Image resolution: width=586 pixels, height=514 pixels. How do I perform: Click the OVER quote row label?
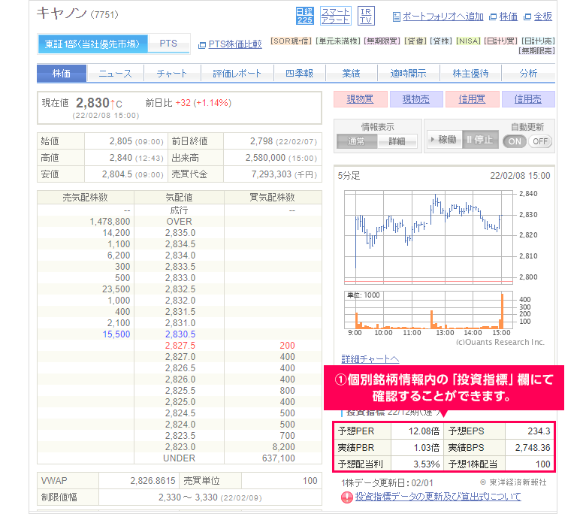(x=179, y=222)
